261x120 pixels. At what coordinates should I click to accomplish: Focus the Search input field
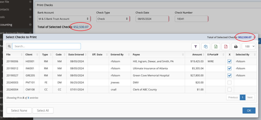(46, 46)
